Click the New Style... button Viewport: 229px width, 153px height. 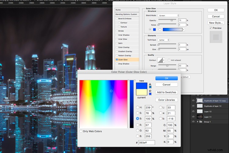(x=216, y=23)
